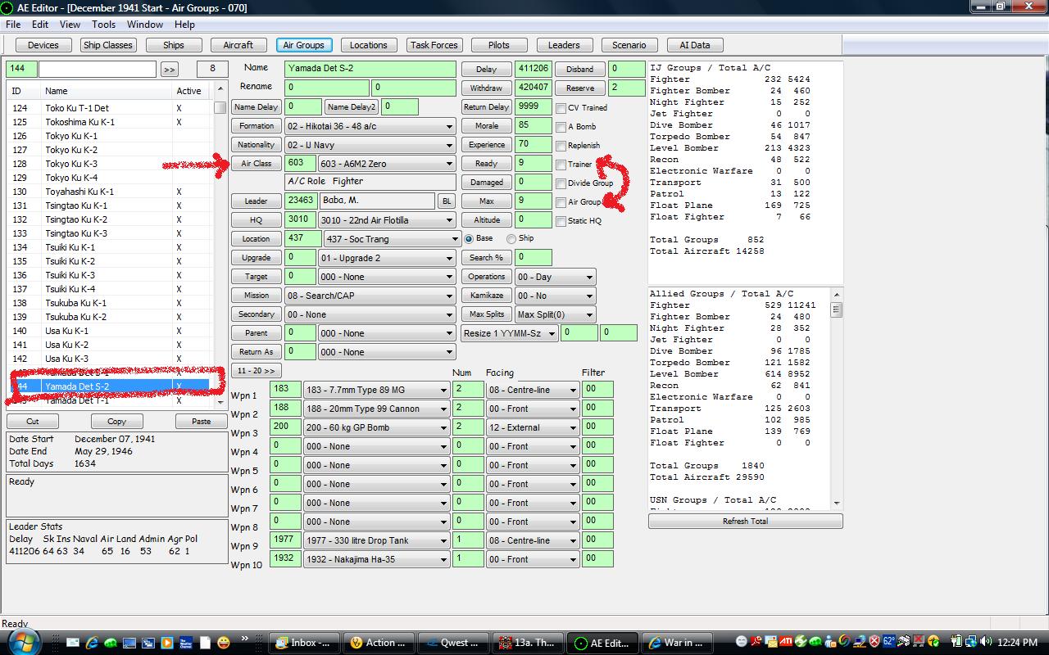Switch to the Inbox taskbar window
Screen dimensions: 1049x655
(305, 643)
